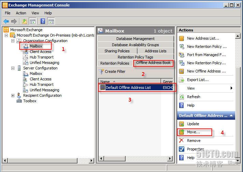Click the right scroll arrow of console tree
Screen dimensions: 243x172
[91, 160]
